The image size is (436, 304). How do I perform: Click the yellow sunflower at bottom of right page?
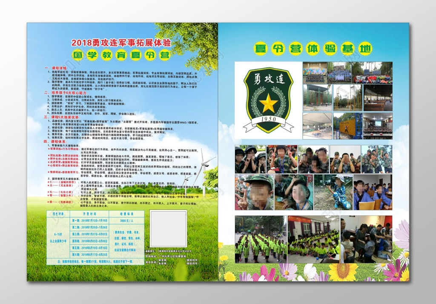[343, 272]
